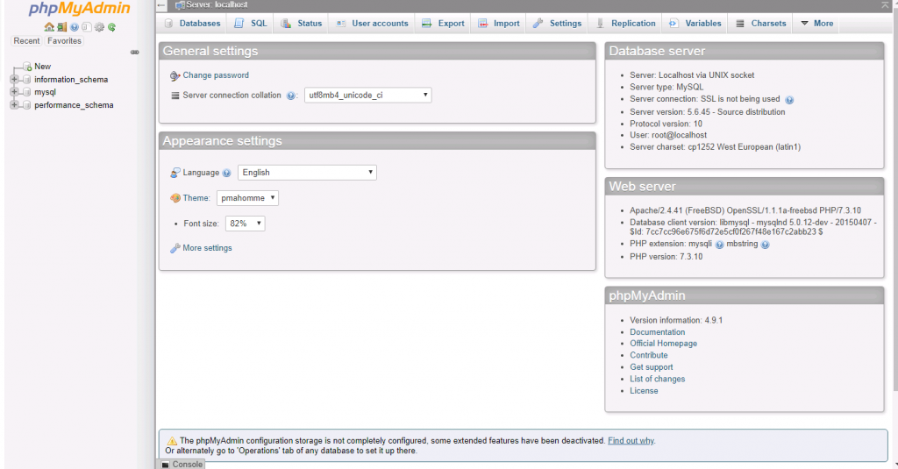Select the mysql database name in tree
The image size is (898, 469).
point(46,92)
